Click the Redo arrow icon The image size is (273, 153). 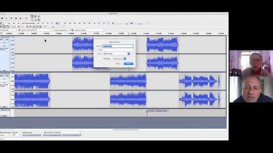(23, 27)
